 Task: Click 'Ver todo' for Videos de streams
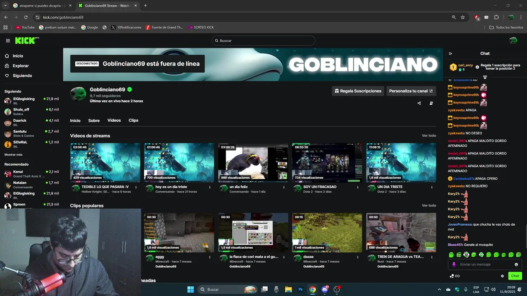click(429, 136)
